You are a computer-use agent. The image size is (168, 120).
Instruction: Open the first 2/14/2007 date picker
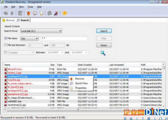pyautogui.click(x=55, y=52)
